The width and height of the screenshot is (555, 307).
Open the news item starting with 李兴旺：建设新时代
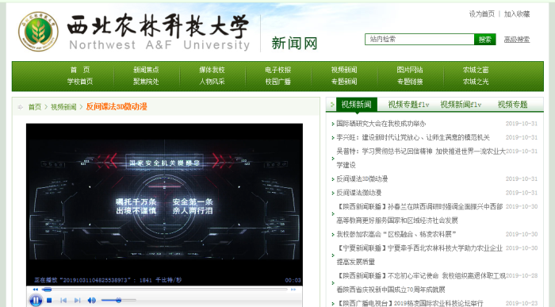[x=413, y=137]
